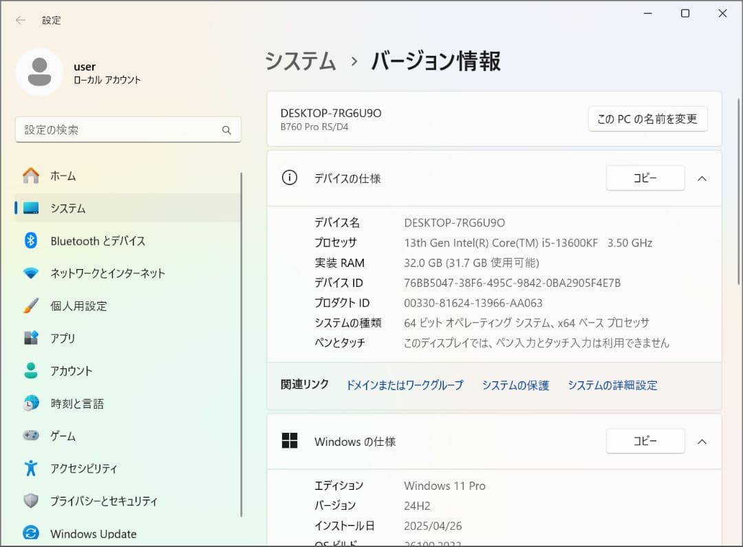Click このPCの名前を変更 button
The height and width of the screenshot is (547, 743).
click(647, 118)
